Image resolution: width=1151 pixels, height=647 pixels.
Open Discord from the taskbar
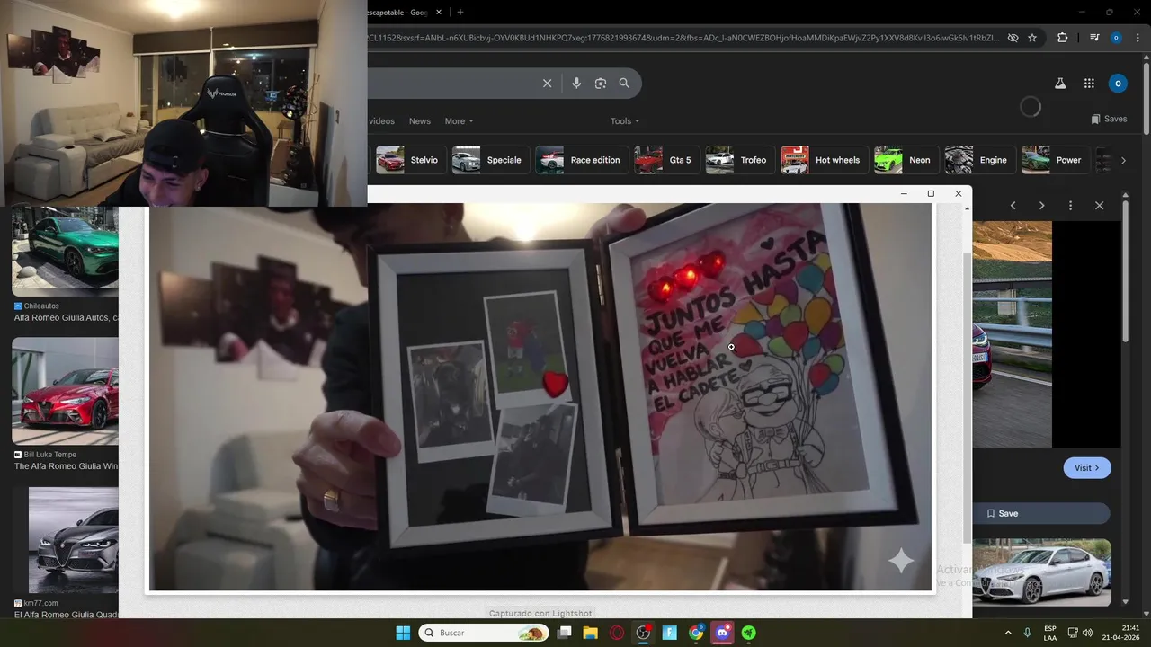click(722, 633)
